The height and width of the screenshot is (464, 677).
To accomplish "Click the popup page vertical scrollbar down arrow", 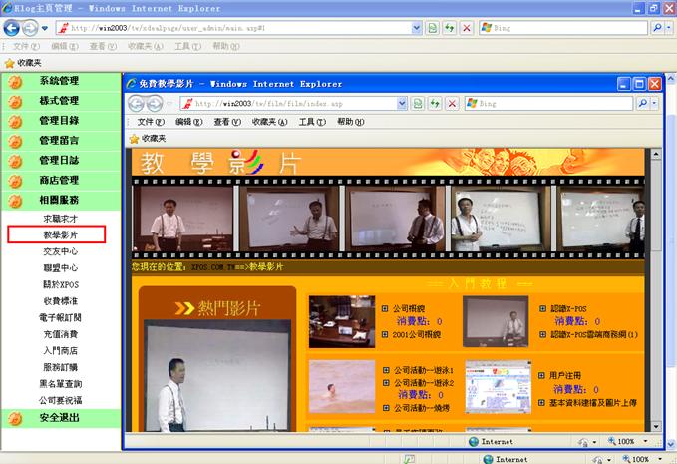I will click(x=655, y=425).
